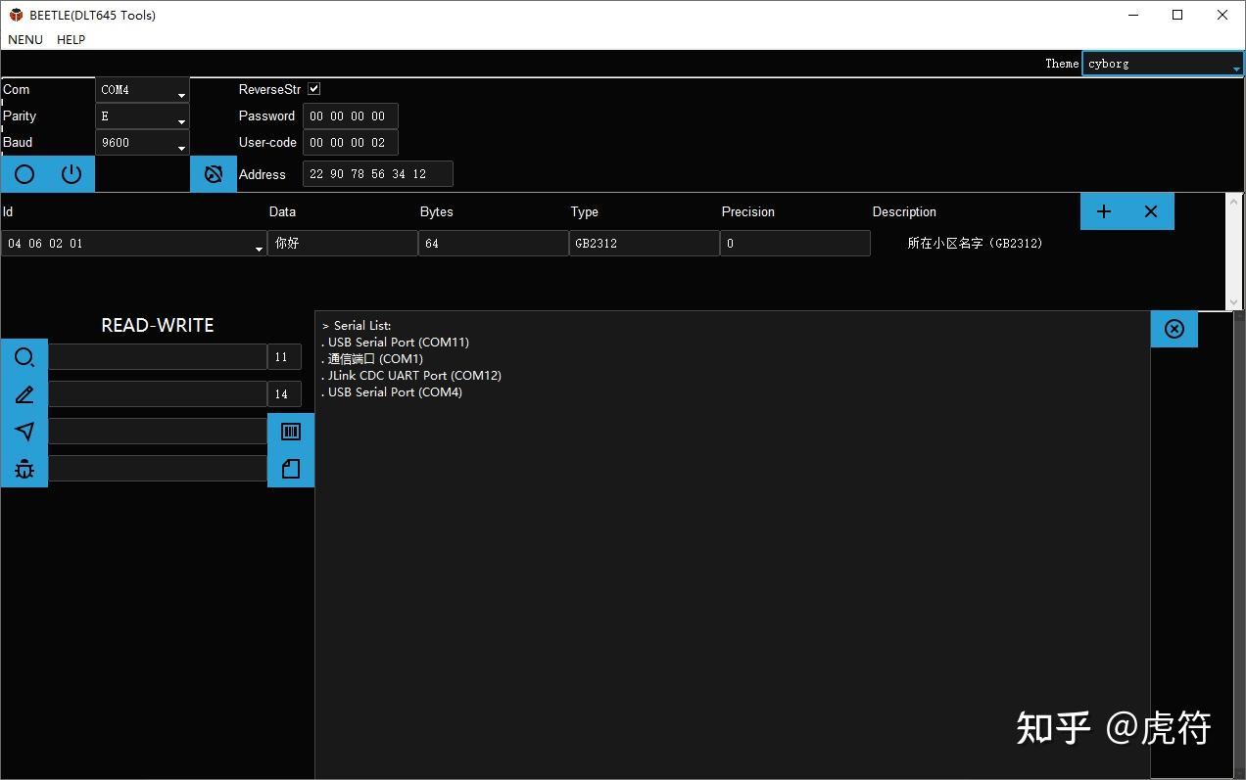Click the write row text field
Image resolution: width=1246 pixels, height=780 pixels.
click(158, 394)
